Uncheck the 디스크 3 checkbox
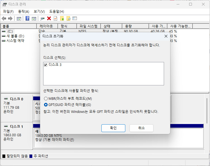The image size is (210, 166). 45,65
